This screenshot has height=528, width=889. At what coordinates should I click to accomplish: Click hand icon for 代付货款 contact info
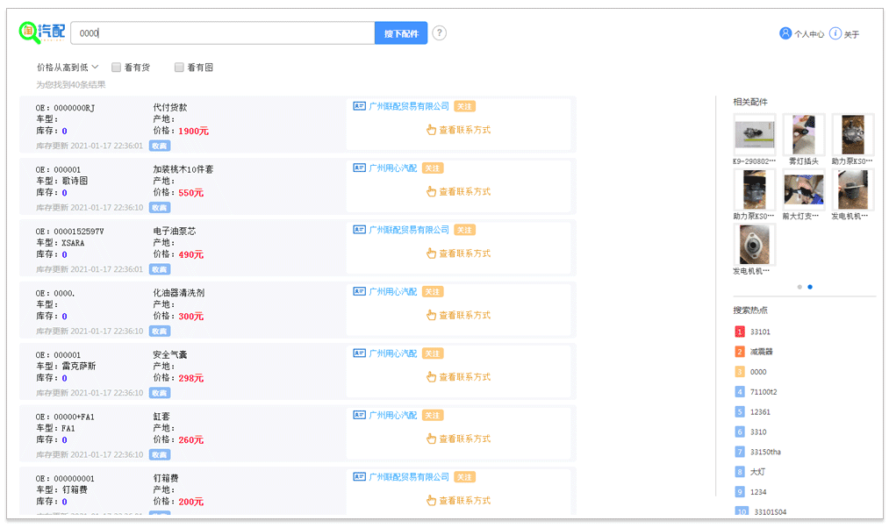(431, 130)
